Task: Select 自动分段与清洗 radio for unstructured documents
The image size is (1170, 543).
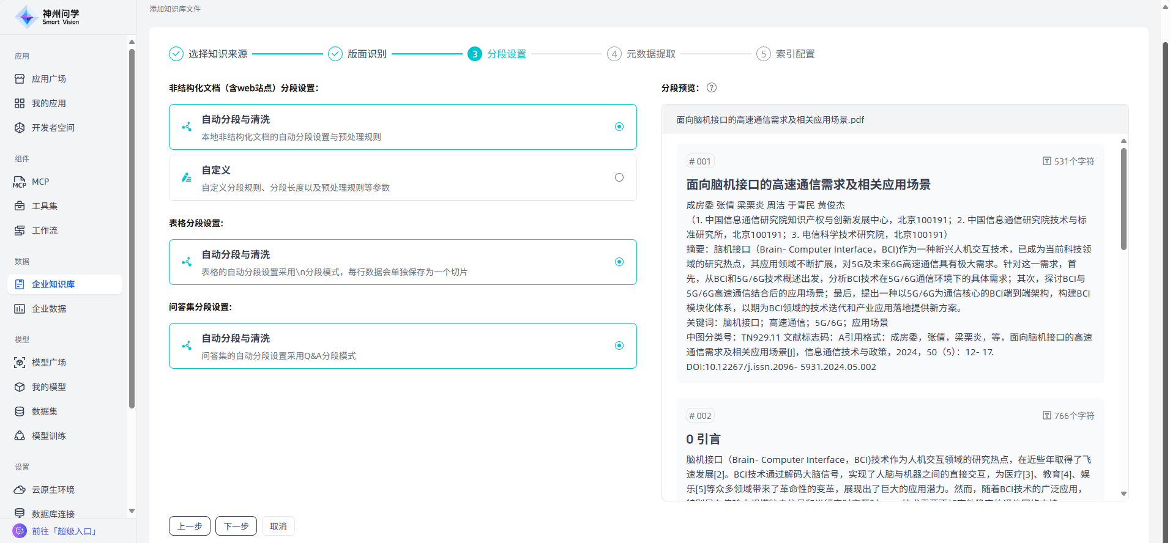Action: [x=619, y=127]
